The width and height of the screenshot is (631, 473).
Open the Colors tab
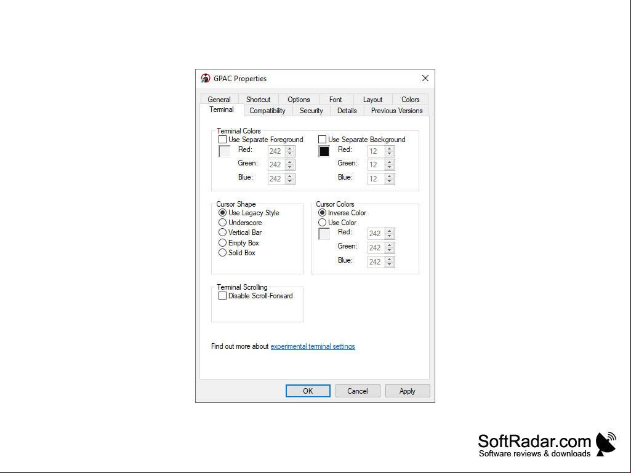click(411, 100)
